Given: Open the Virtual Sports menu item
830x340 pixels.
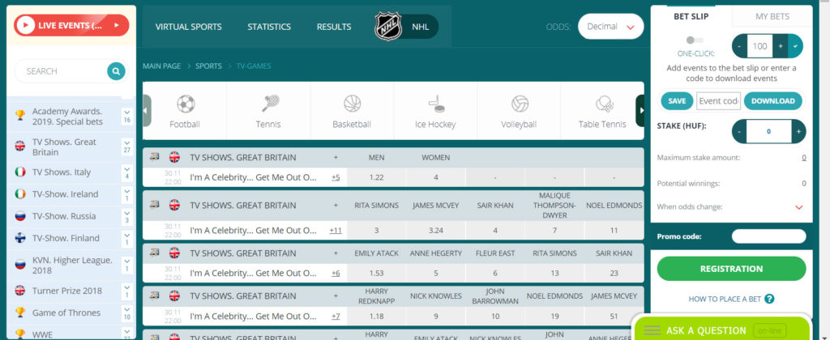Looking at the screenshot, I should [x=188, y=27].
